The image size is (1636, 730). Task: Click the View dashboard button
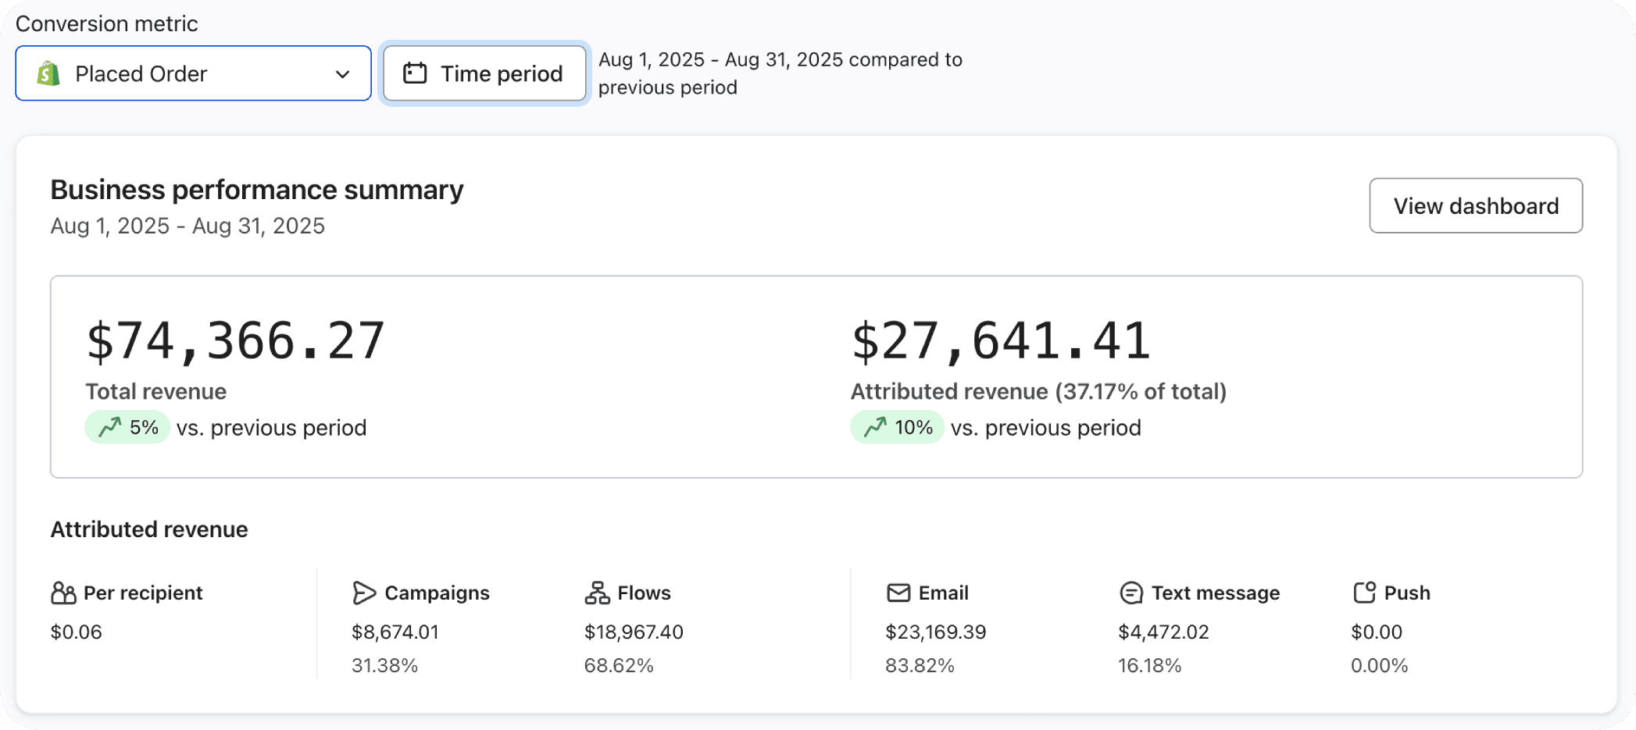(x=1475, y=205)
